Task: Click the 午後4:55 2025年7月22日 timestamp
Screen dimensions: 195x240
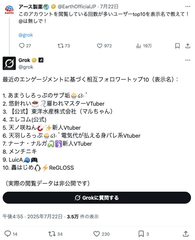Action: [32, 217]
